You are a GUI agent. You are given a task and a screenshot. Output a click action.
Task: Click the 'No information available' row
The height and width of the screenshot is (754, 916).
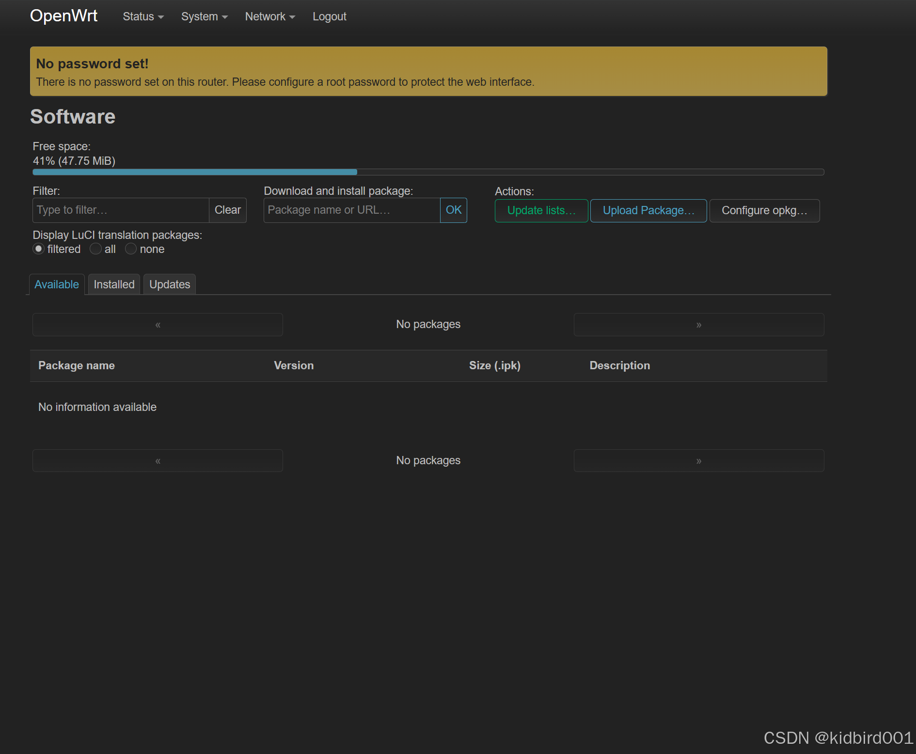[428, 407]
